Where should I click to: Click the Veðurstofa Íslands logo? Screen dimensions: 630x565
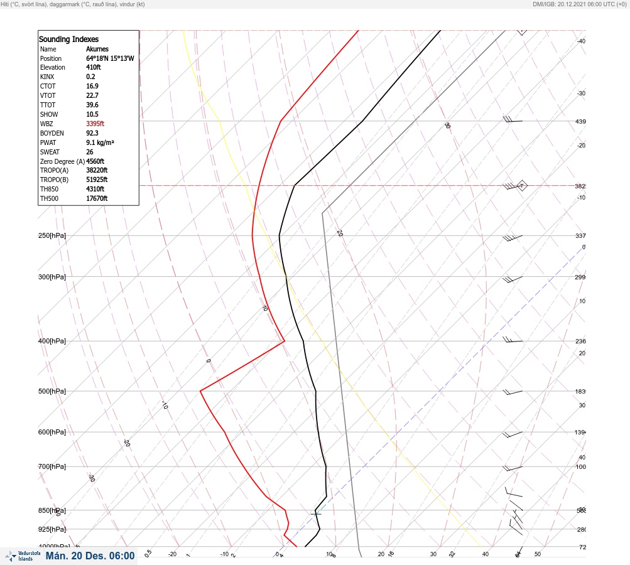[x=23, y=556]
